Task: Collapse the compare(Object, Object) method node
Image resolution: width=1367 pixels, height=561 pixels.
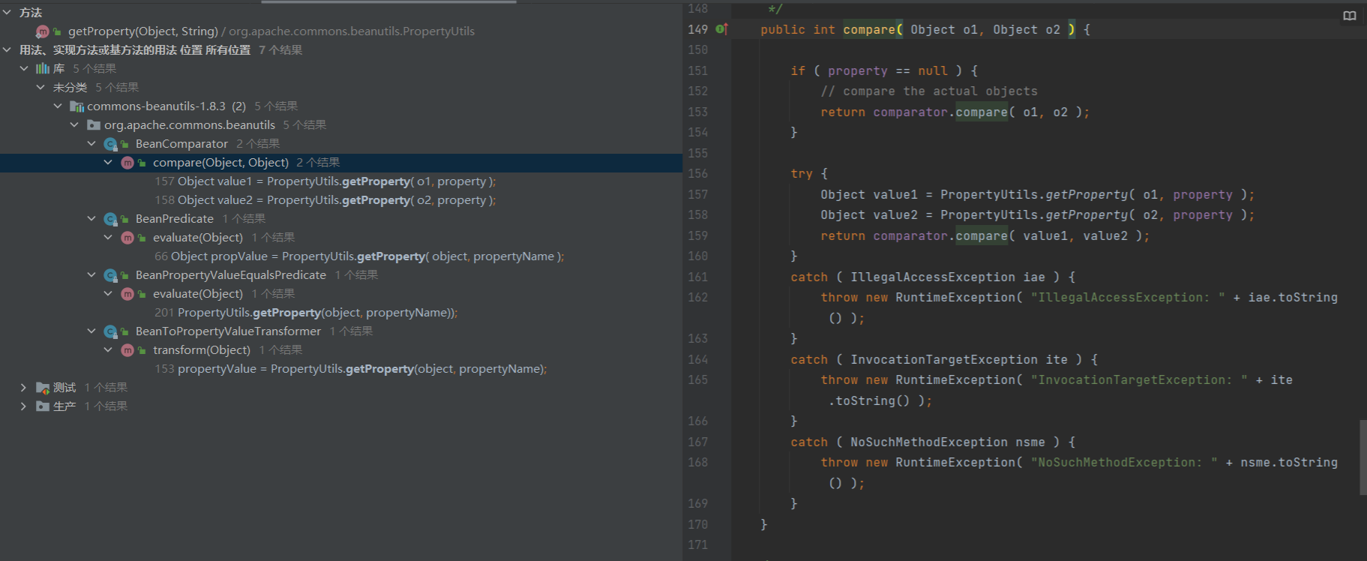Action: 108,162
